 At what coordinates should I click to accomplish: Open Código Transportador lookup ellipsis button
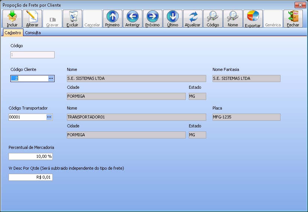tap(49, 117)
